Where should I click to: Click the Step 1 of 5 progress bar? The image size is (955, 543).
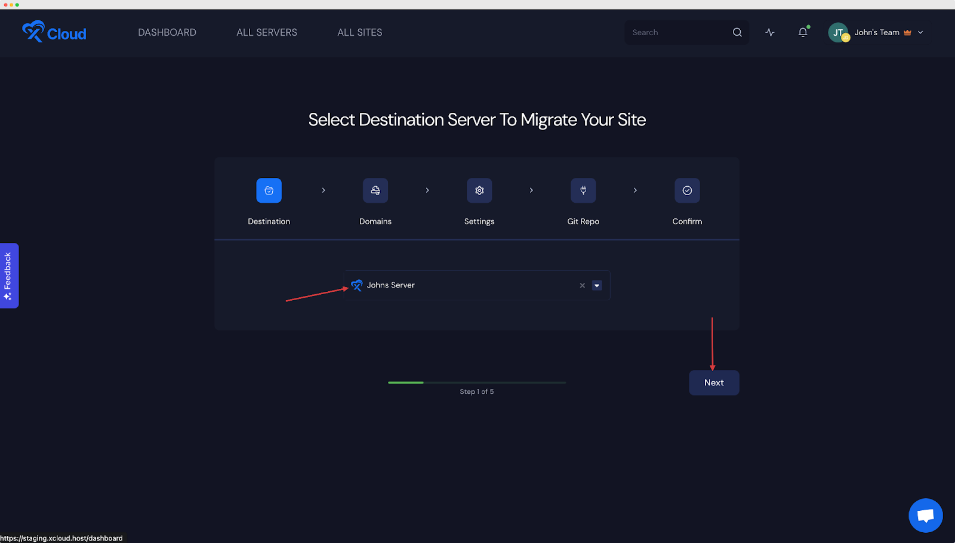(x=476, y=382)
